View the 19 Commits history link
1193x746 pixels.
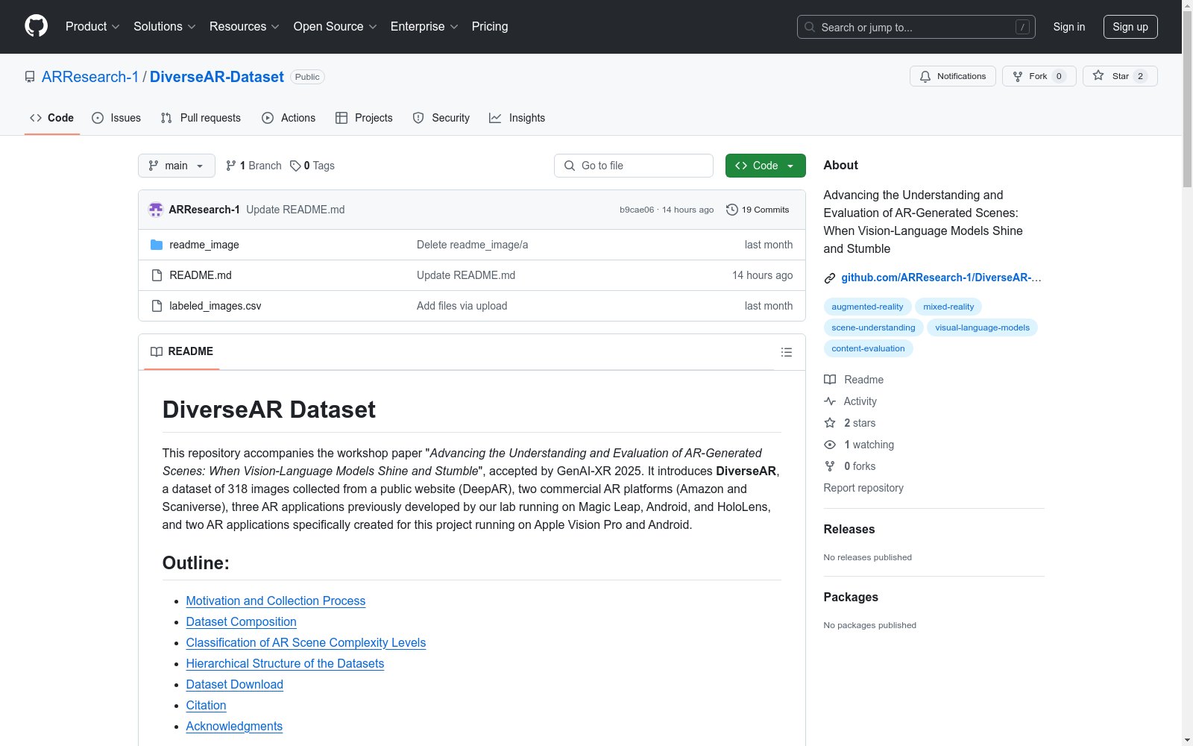coord(758,210)
